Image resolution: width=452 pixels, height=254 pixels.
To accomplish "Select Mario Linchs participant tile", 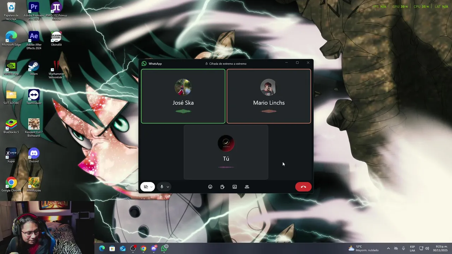I will pos(269,96).
